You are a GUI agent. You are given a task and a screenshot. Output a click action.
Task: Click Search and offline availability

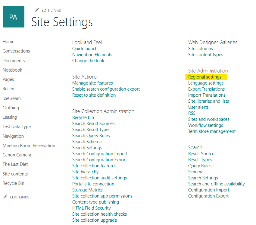coord(216,184)
